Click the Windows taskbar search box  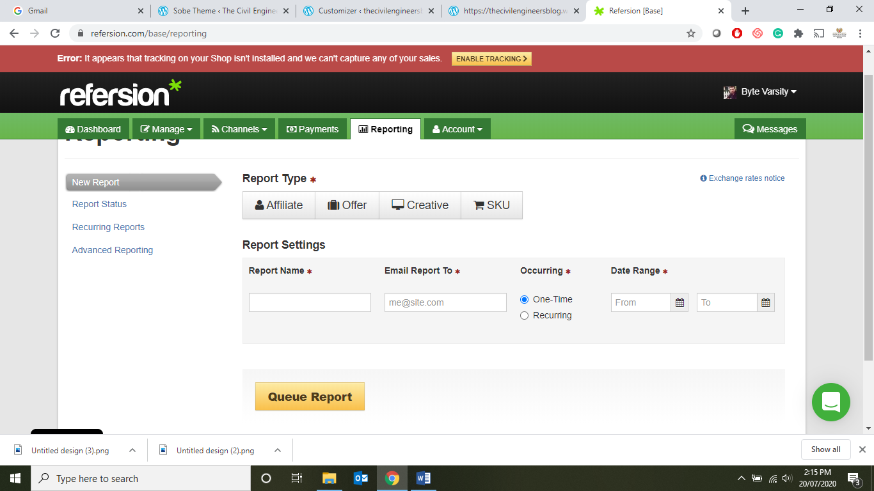click(141, 478)
